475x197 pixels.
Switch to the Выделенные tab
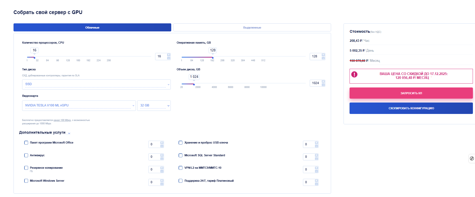pyautogui.click(x=252, y=28)
